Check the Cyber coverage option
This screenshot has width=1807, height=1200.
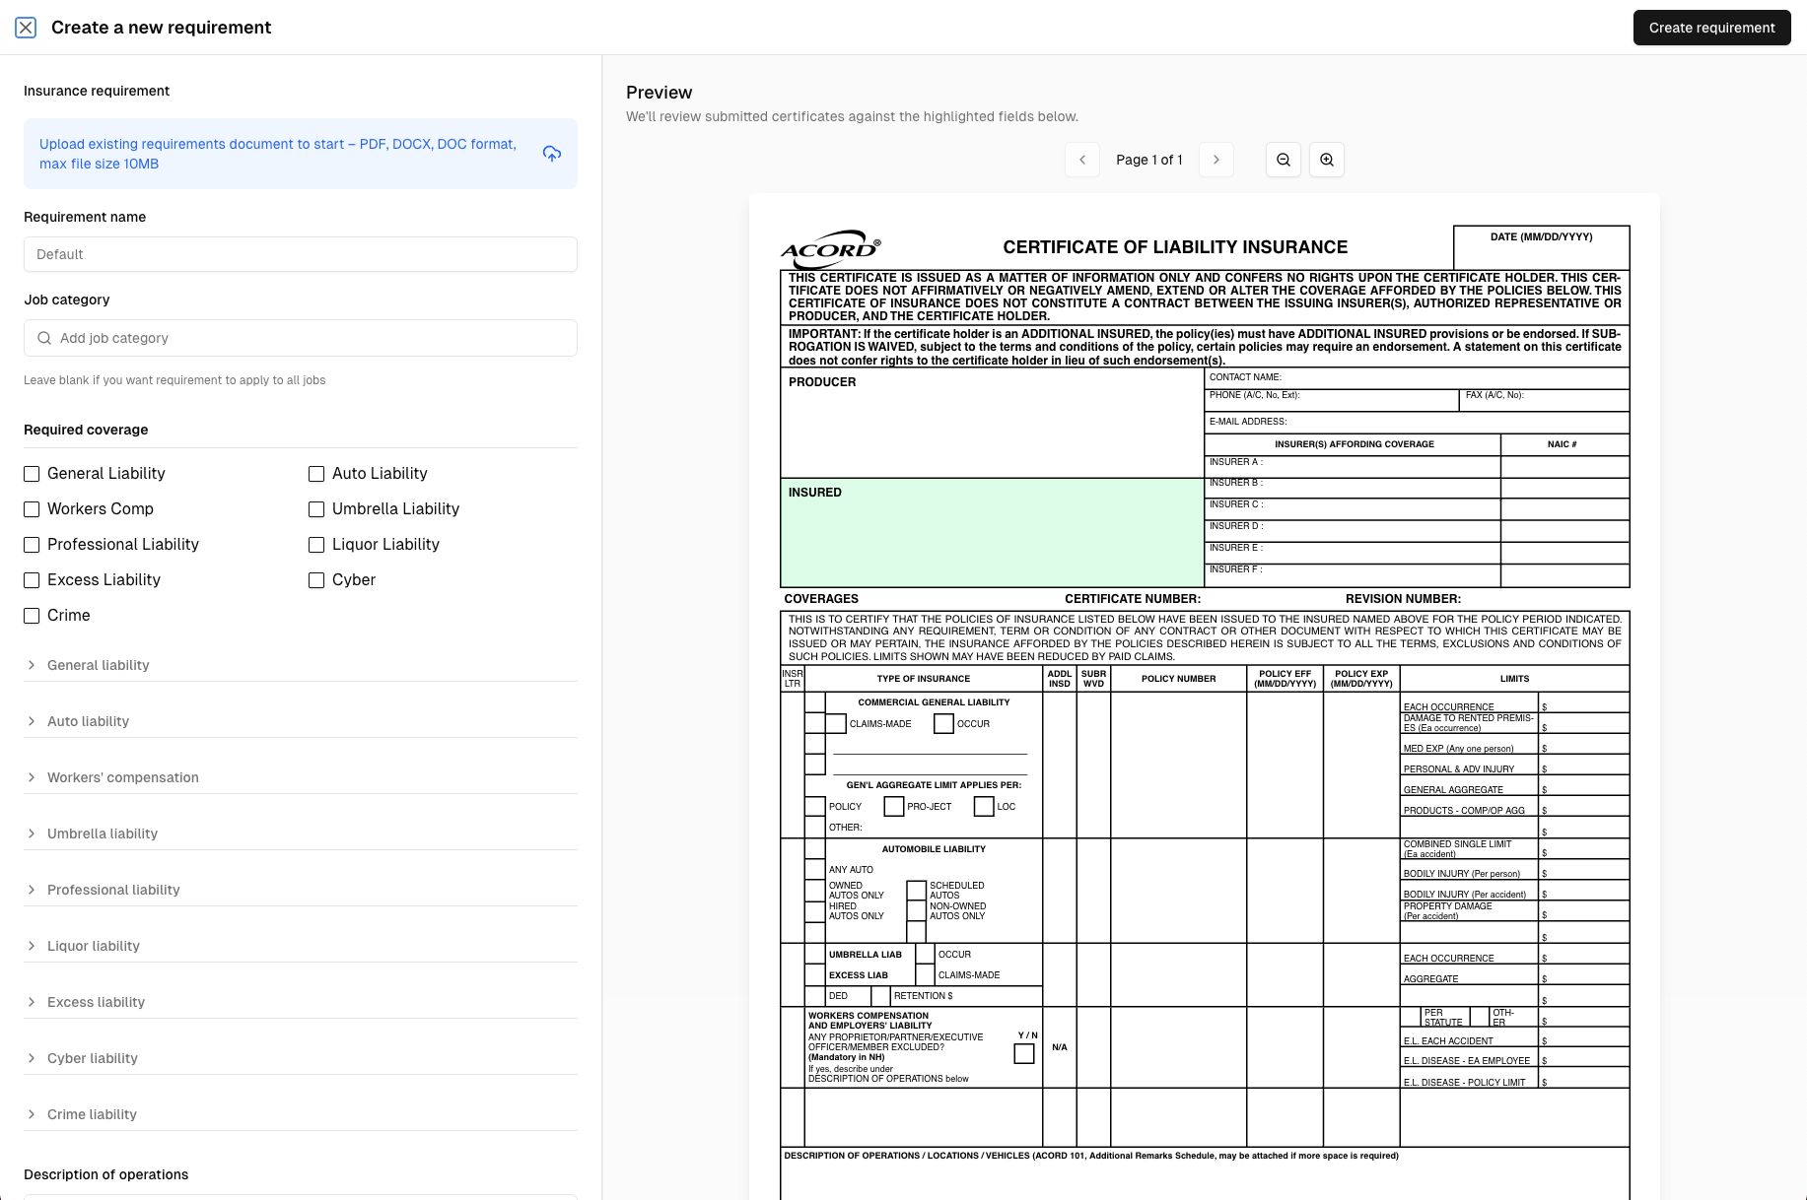pos(315,579)
